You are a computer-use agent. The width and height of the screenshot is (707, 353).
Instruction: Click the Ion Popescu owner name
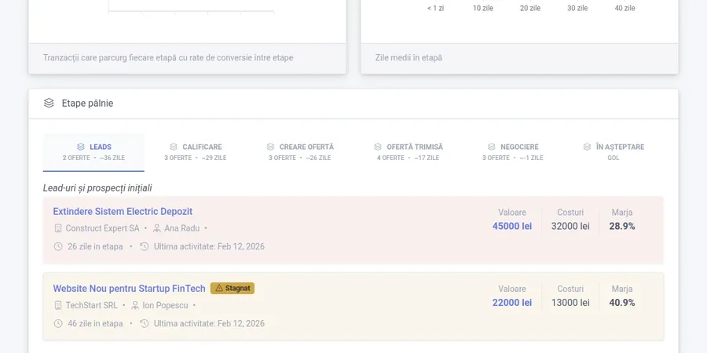[x=166, y=305]
